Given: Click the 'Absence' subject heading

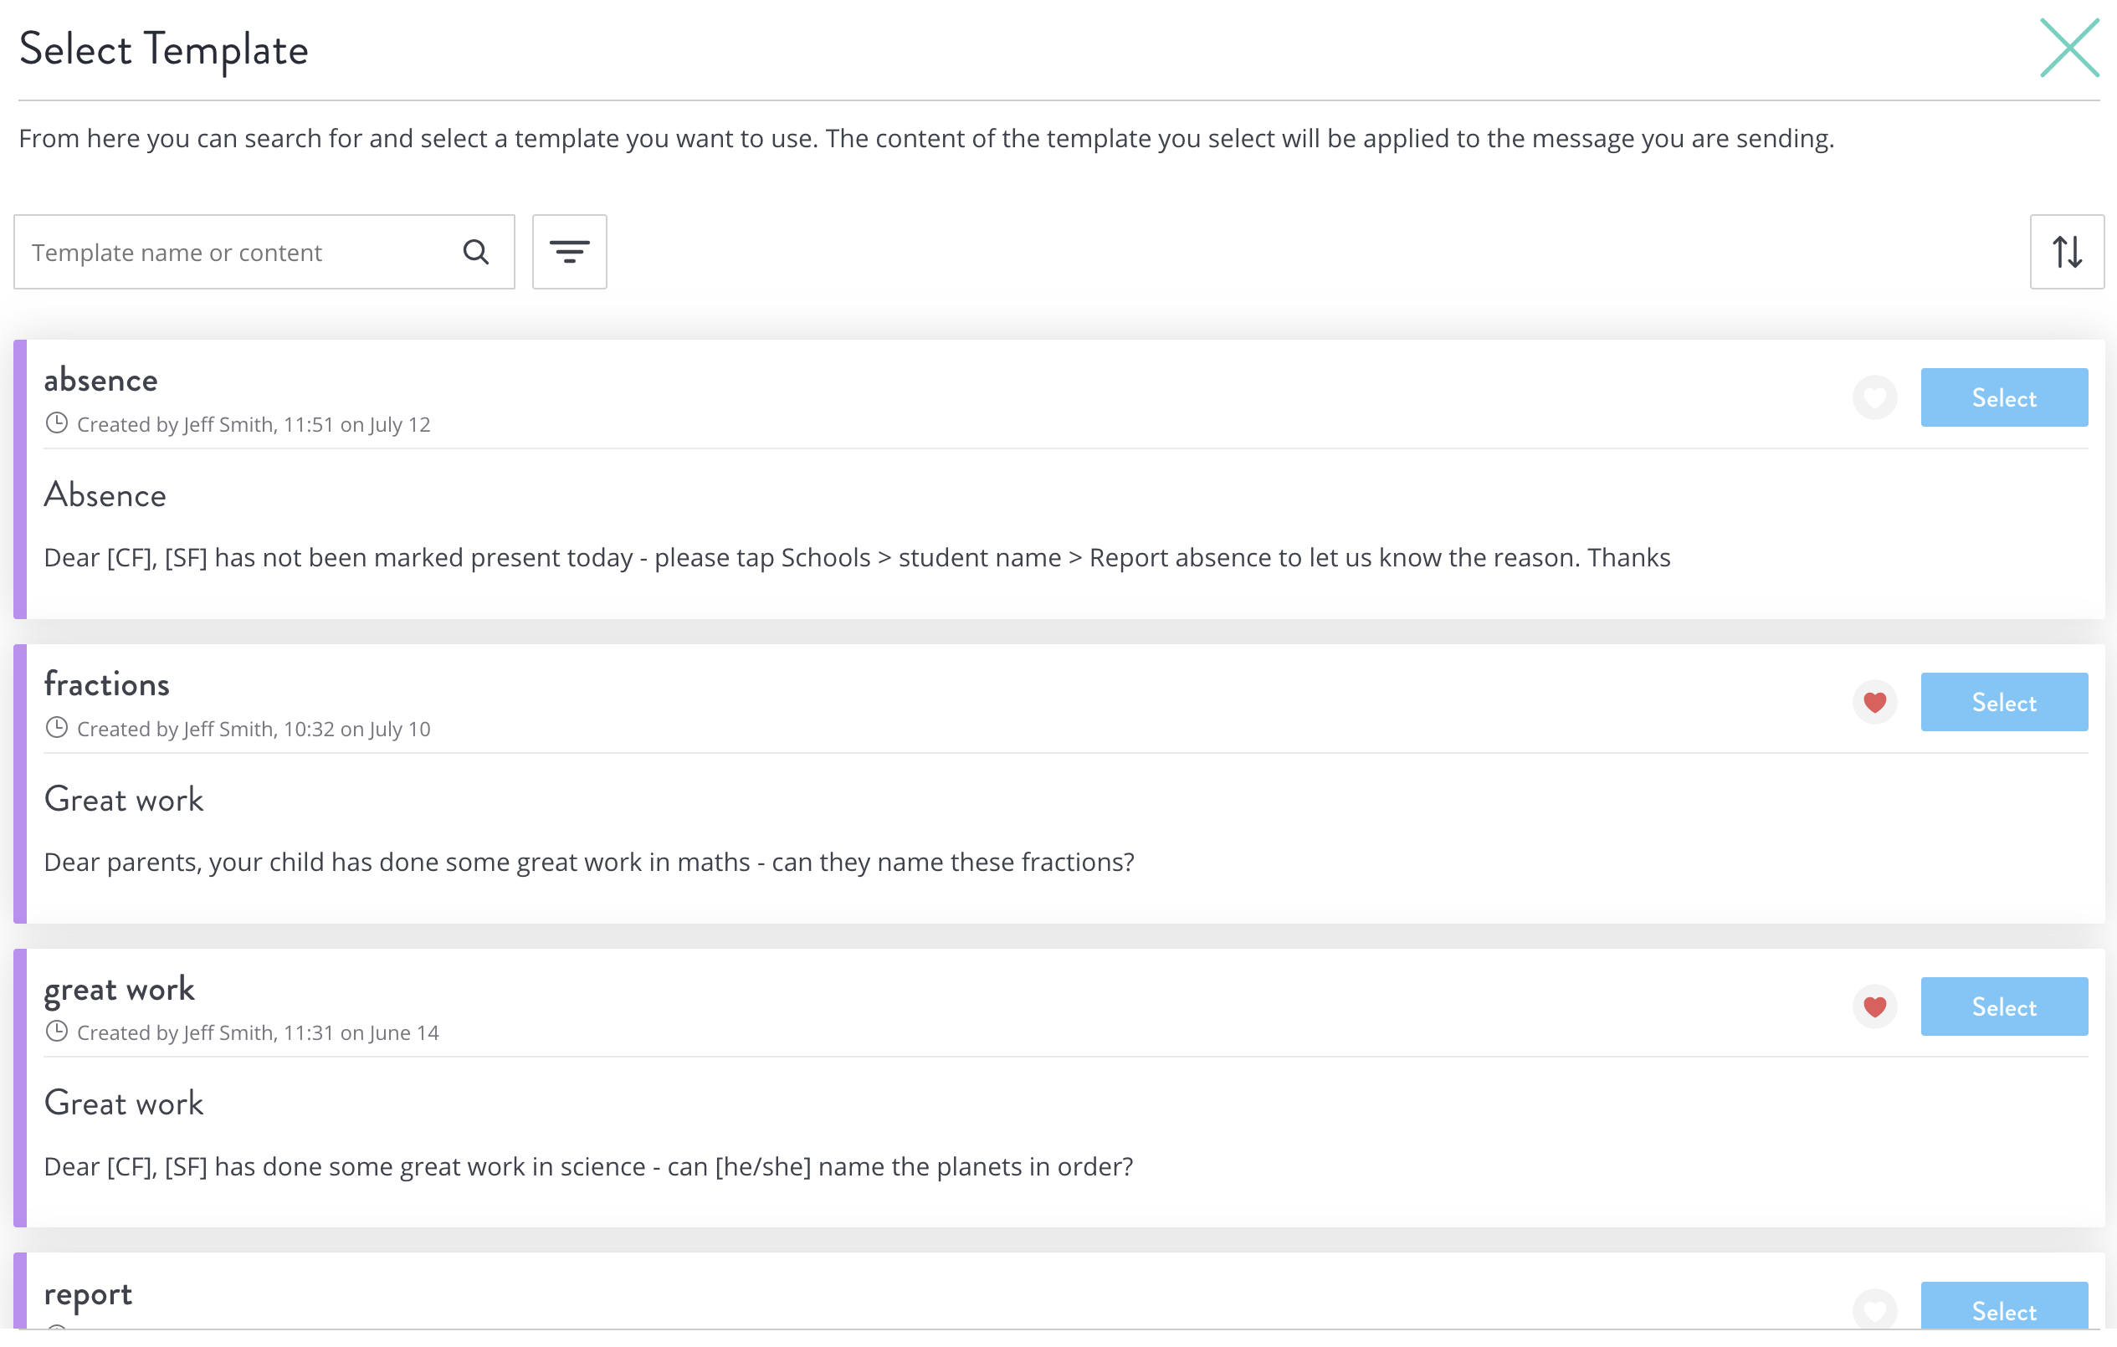Looking at the screenshot, I should pyautogui.click(x=105, y=496).
